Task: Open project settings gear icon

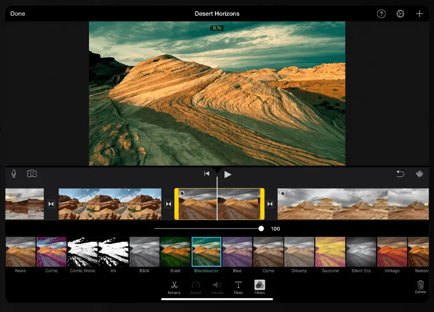Action: pyautogui.click(x=400, y=14)
